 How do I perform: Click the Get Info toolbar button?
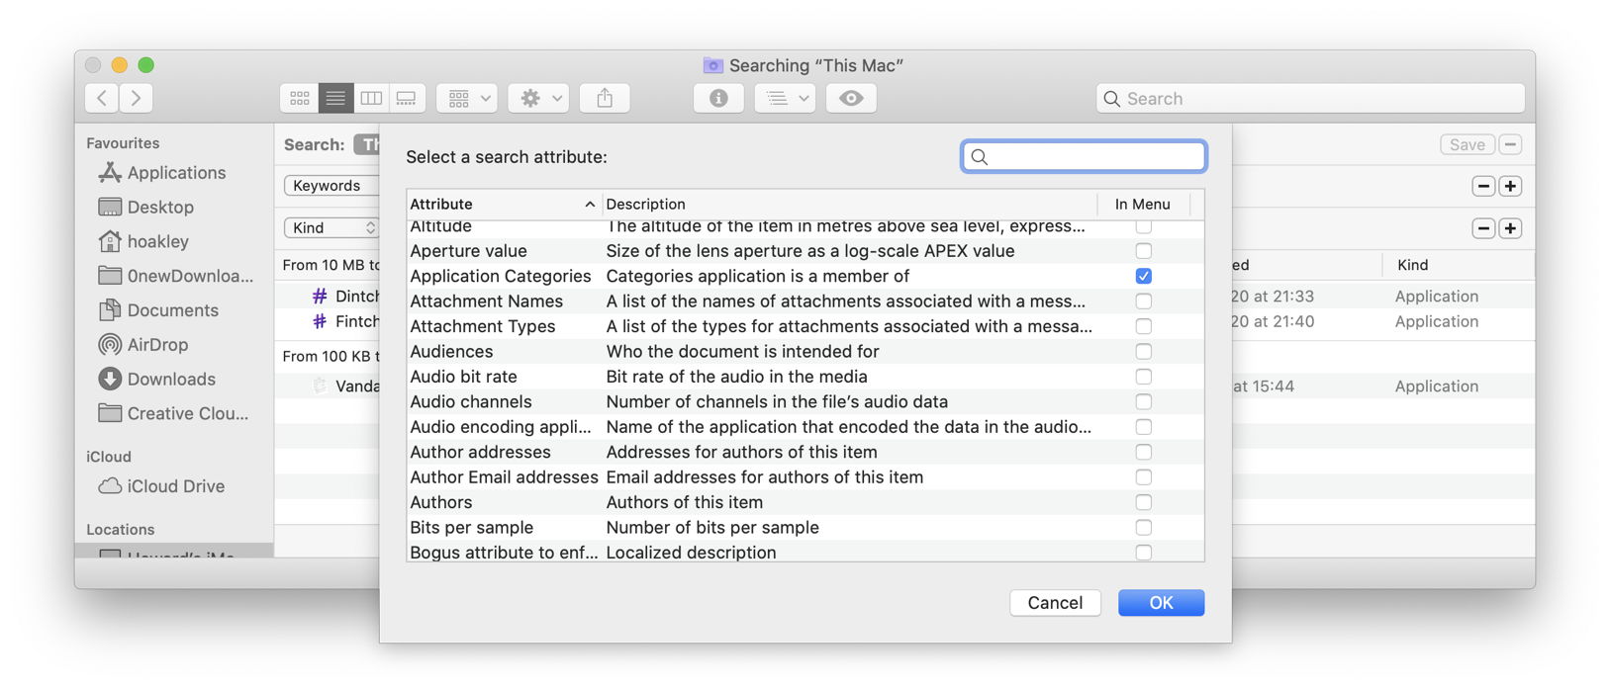pos(718,98)
